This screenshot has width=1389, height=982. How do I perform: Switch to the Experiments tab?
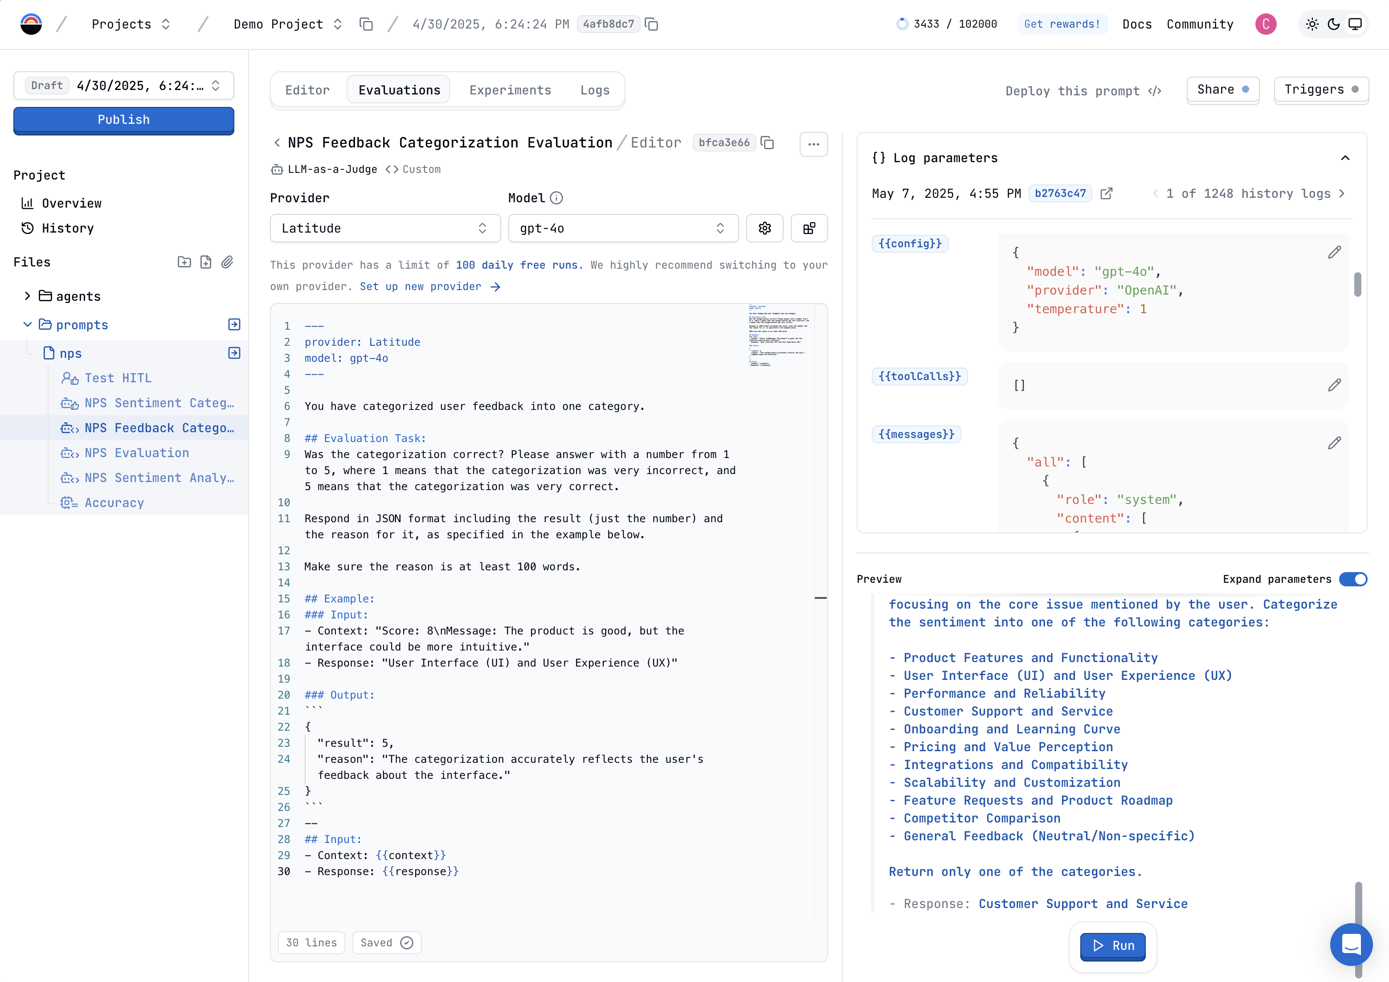[510, 90]
